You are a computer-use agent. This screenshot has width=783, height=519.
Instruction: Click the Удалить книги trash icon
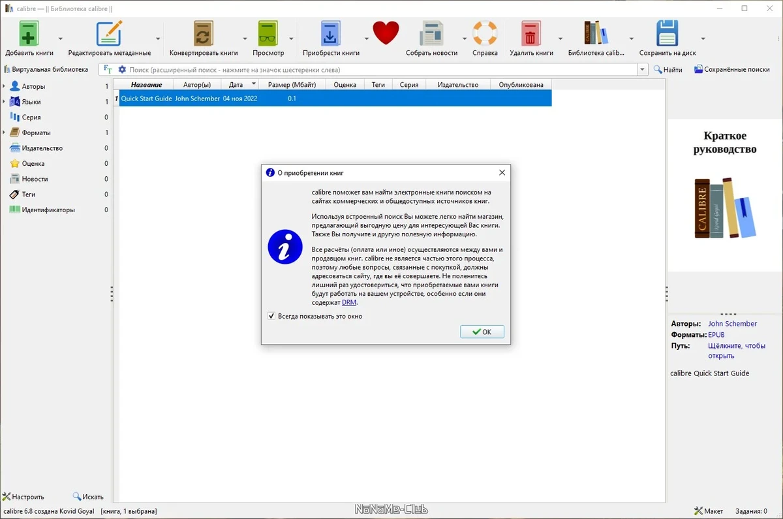coord(531,33)
